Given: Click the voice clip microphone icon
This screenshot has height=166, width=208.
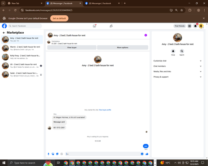Looking at the screenshot, I should (x=48, y=154).
